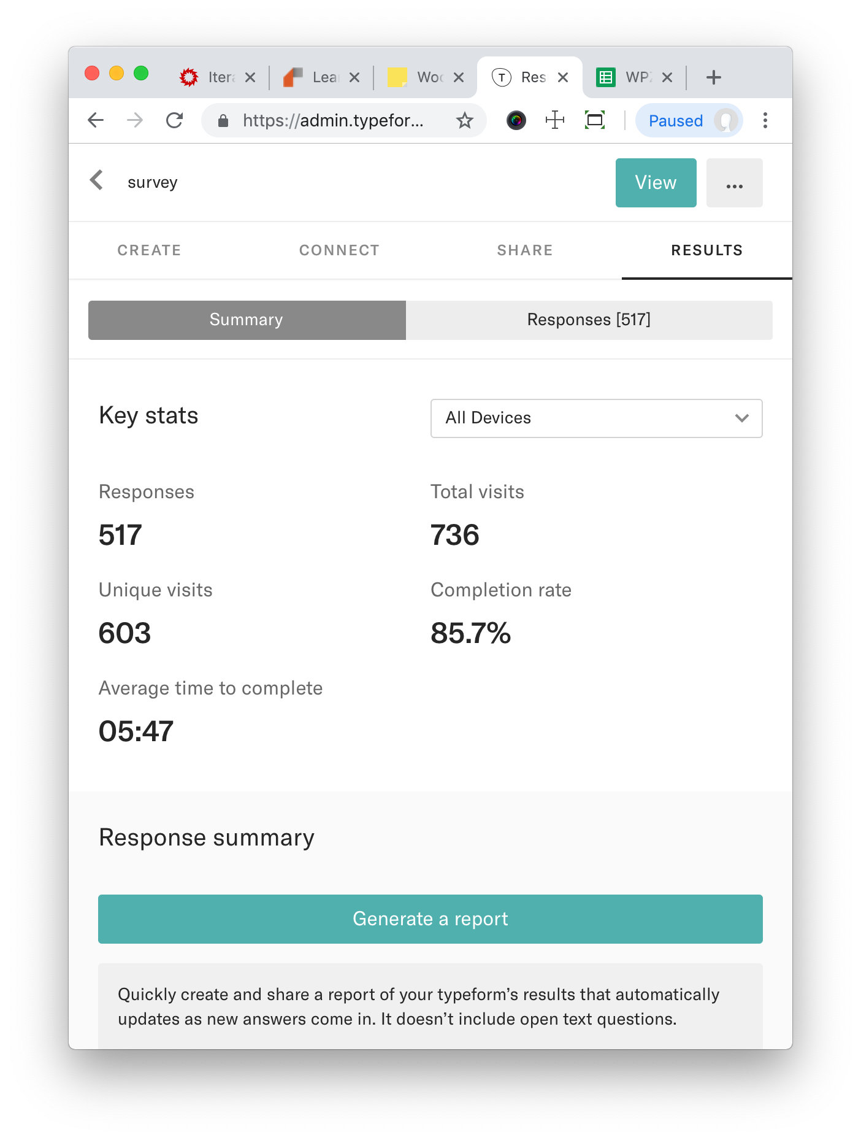The width and height of the screenshot is (861, 1140).
Task: Open a new browser tab
Action: [714, 77]
